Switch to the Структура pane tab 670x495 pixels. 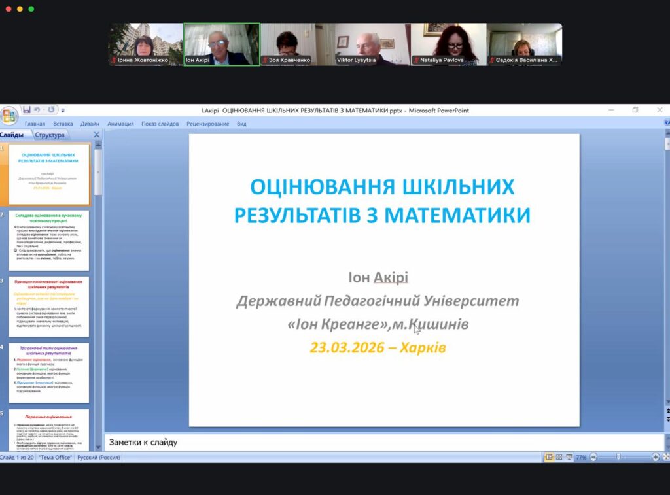click(50, 135)
